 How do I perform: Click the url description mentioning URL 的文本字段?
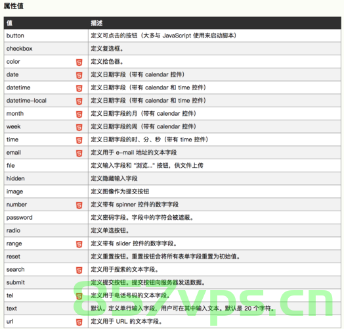tap(127, 321)
